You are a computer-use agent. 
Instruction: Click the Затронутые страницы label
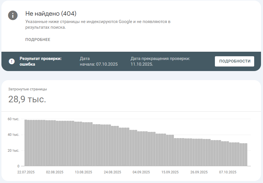coord(28,89)
